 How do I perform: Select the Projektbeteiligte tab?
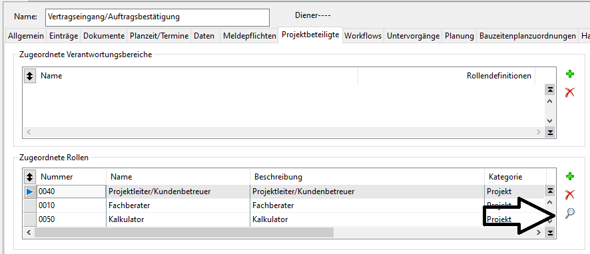[x=310, y=35]
